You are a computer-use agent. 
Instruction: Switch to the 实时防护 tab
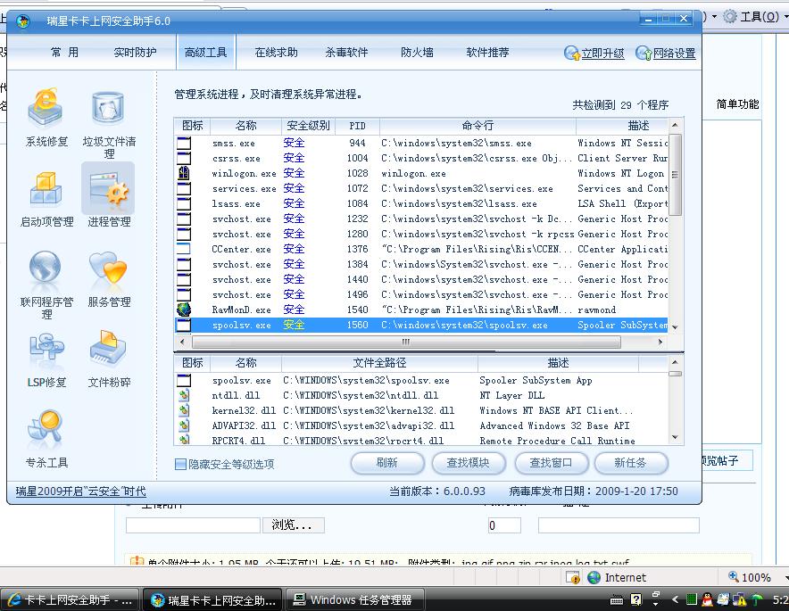(135, 53)
